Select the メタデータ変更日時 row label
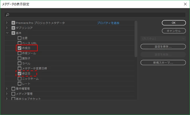This screenshot has width=190, height=115. [34, 68]
